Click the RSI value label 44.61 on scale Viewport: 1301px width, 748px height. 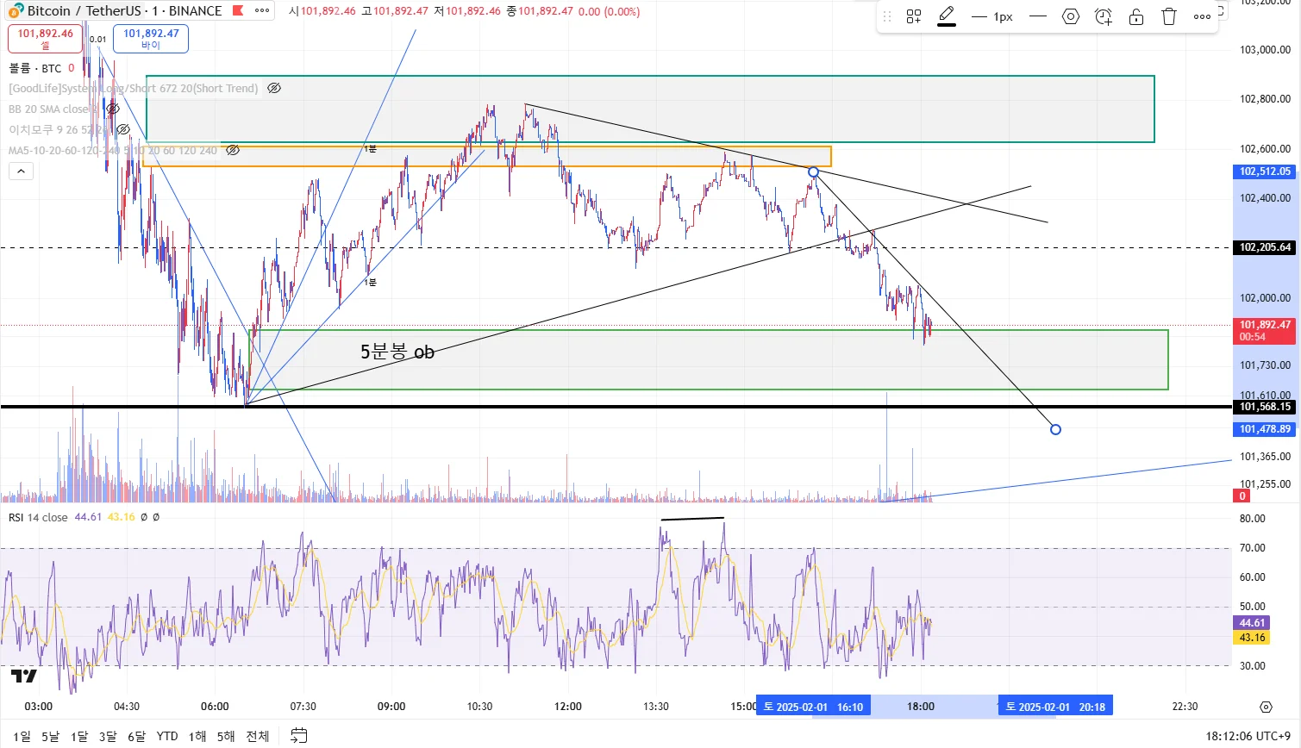[x=1252, y=623]
